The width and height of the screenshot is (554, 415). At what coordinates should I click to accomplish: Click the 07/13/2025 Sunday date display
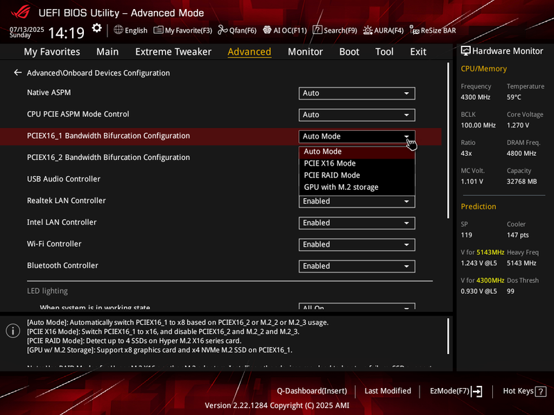click(26, 32)
